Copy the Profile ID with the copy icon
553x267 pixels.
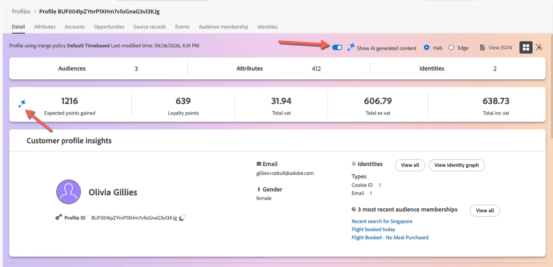coord(183,218)
